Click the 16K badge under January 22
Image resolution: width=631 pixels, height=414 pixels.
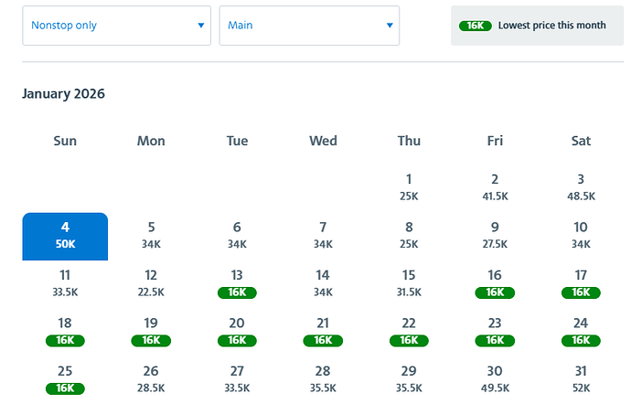pyautogui.click(x=409, y=340)
